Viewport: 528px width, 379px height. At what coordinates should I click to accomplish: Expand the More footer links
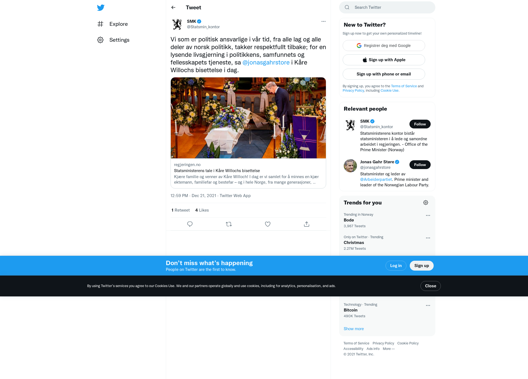(389, 349)
